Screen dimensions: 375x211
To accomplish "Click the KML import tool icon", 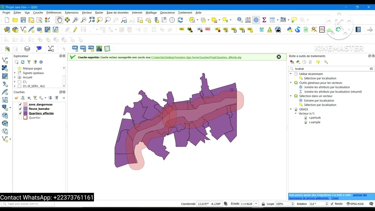I will 75,48.
